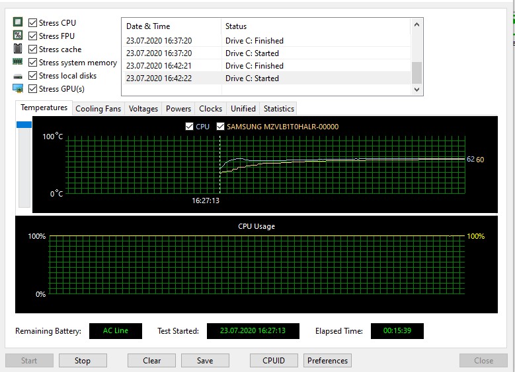
Task: Click the monitor icon beside Stress GPU(s)
Action: [x=18, y=88]
